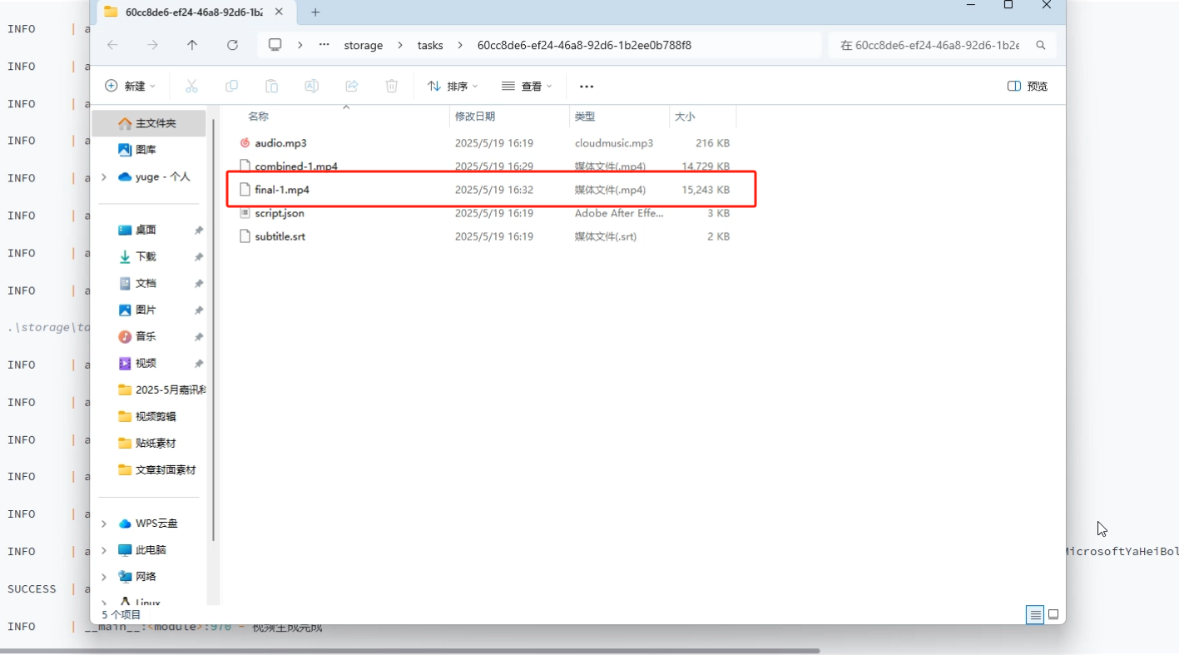Viewport: 1179px width, 655px height.
Task: Close the 60cc8de6 folder tab
Action: 279,12
